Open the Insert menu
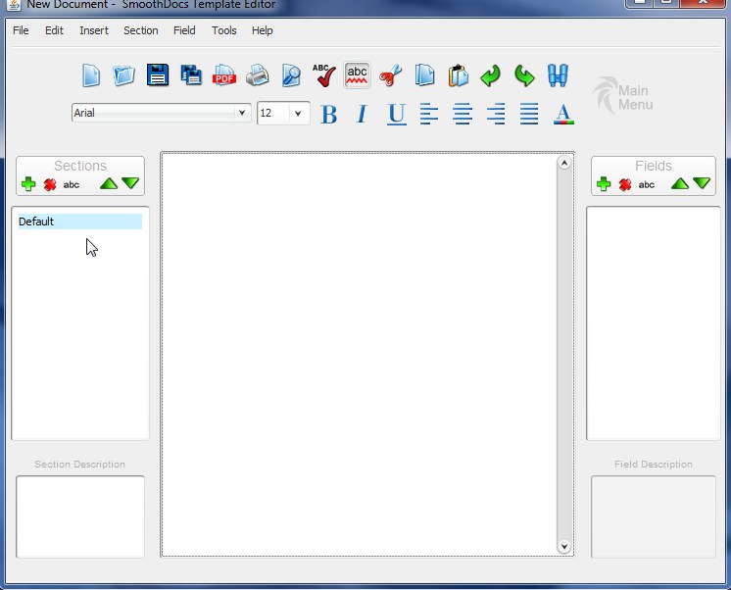 pos(94,30)
